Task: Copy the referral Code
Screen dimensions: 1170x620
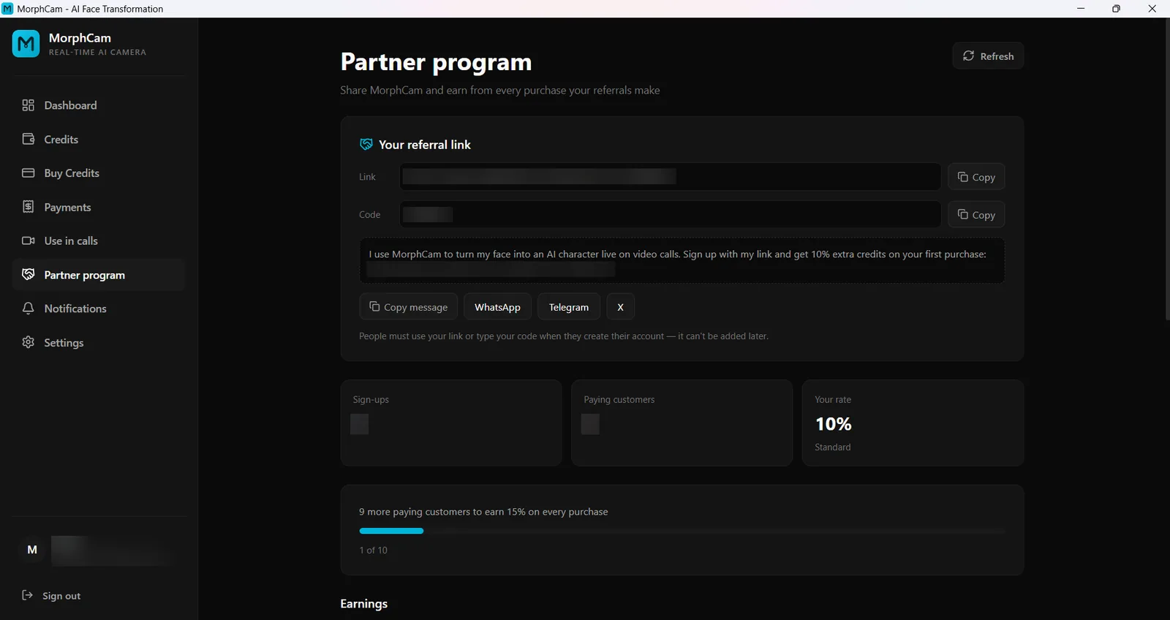Action: point(976,215)
